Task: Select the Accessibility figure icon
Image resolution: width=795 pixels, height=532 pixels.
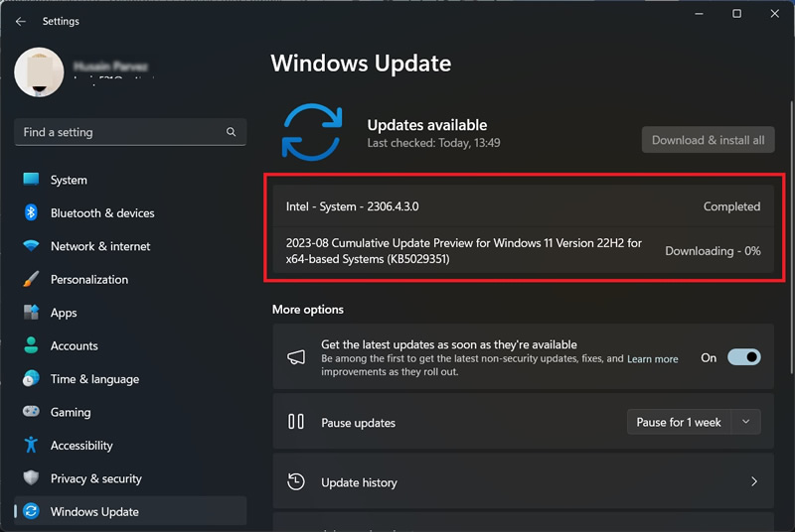Action: [31, 445]
